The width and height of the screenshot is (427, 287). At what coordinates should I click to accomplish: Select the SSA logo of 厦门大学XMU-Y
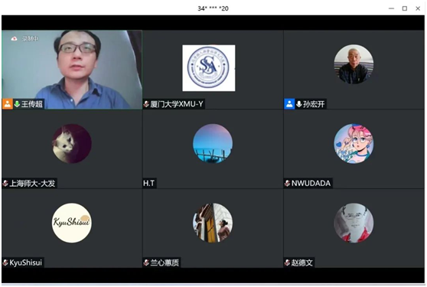tap(209, 68)
